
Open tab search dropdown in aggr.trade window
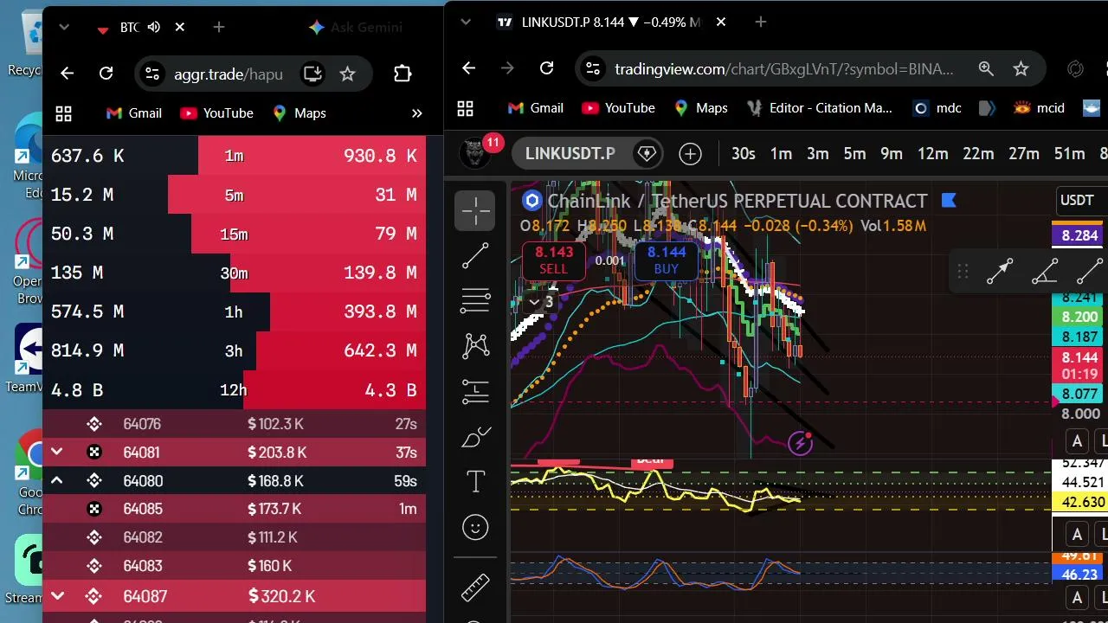click(63, 27)
